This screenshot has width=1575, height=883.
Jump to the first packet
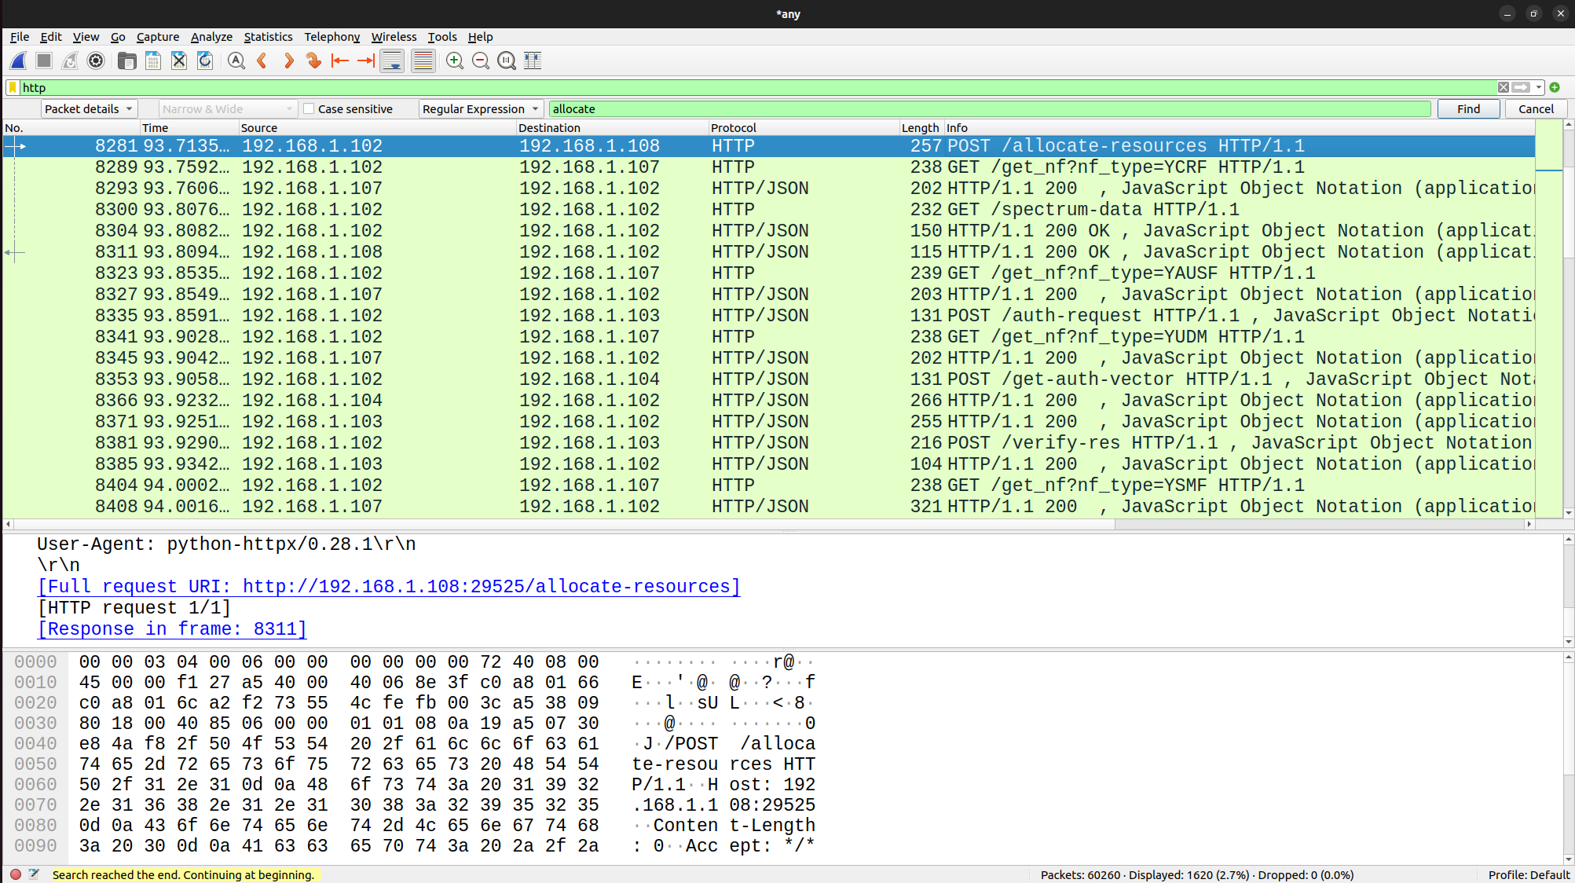340,60
